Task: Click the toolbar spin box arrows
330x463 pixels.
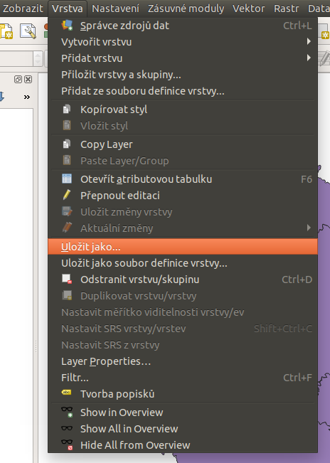Action: tap(38, 59)
